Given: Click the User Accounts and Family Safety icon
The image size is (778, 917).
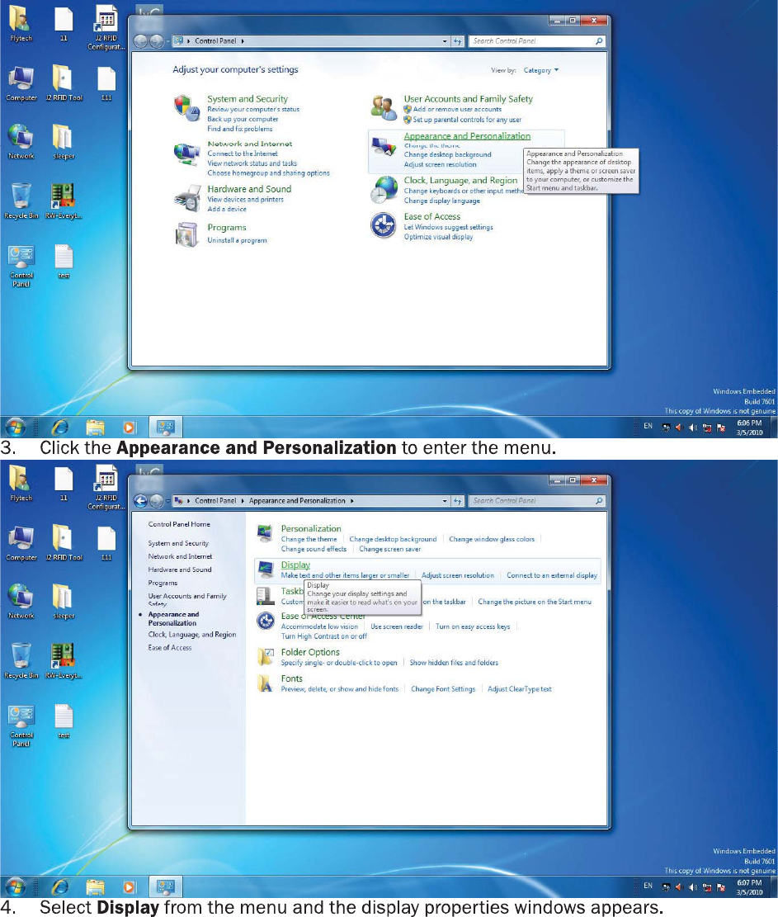Looking at the screenshot, I should click(384, 108).
